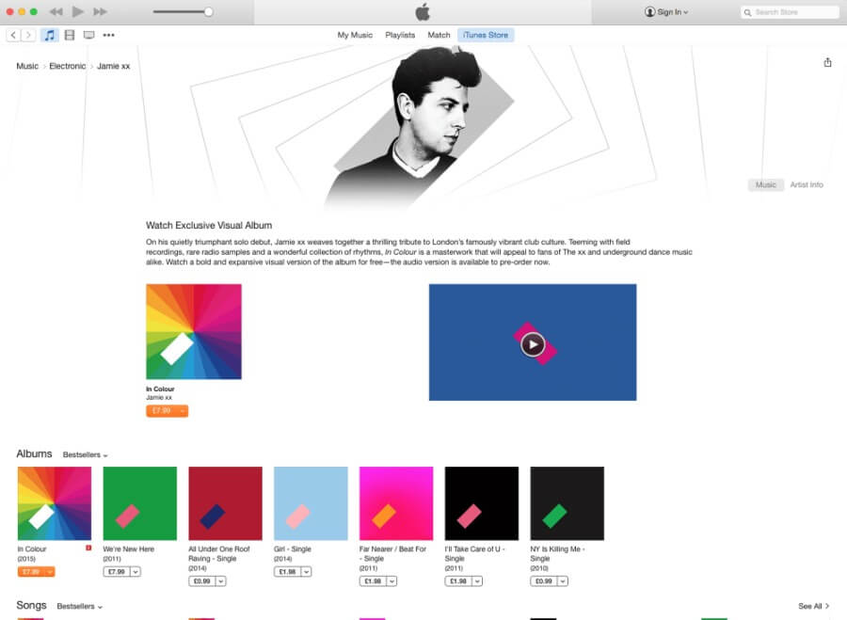
Task: Open options arrow on featured In Colour price
Action: pyautogui.click(x=184, y=411)
